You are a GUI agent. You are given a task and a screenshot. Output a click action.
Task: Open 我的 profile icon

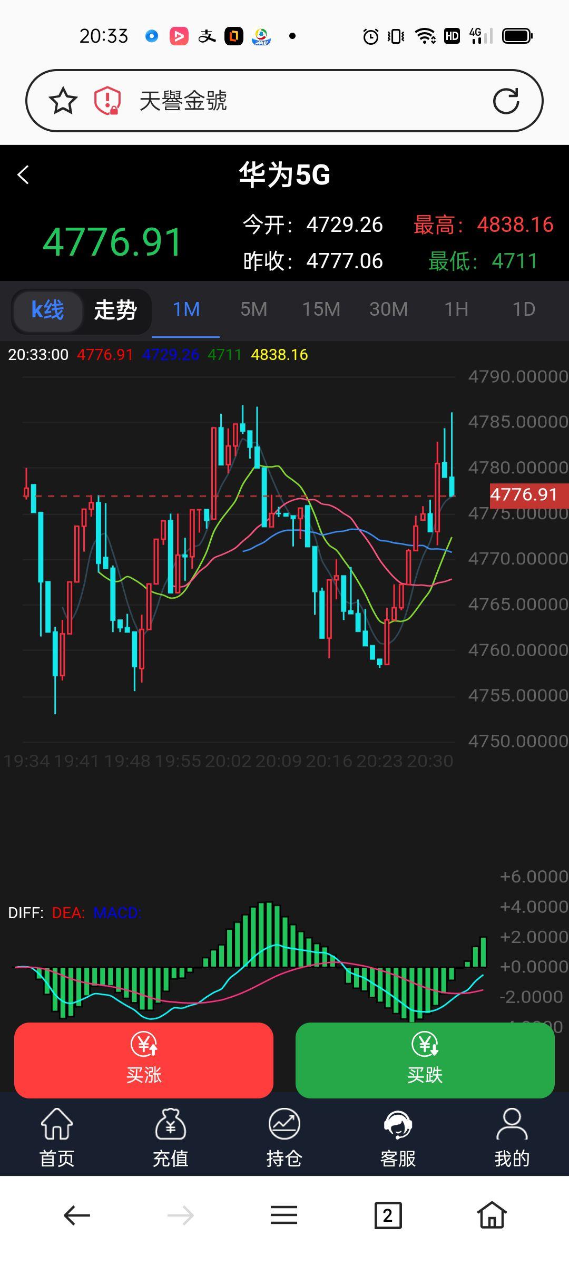pyautogui.click(x=512, y=1137)
